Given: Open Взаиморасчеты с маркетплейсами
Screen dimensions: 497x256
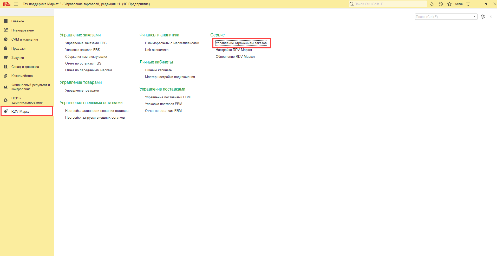Looking at the screenshot, I should pyautogui.click(x=172, y=43).
